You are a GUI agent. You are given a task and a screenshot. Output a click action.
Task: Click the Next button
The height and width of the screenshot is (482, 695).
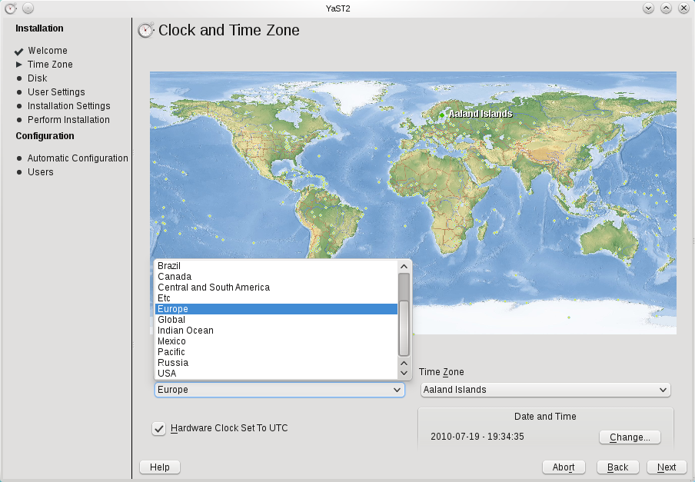pos(666,467)
